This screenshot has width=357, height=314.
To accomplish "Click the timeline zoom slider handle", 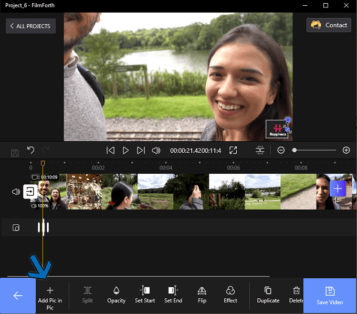I will tap(295, 150).
